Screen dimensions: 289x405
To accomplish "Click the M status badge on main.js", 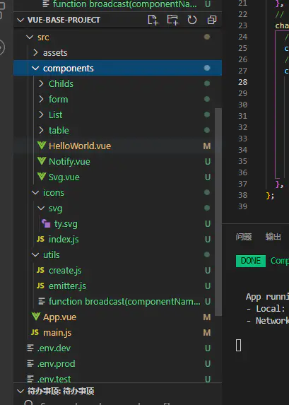I will [207, 333].
